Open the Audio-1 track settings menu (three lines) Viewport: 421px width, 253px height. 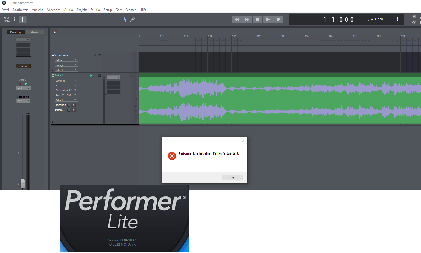99,76
